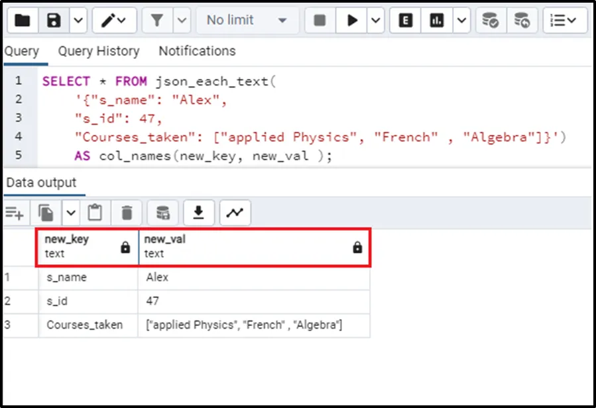596x408 pixels.
Task: Click the Add row icon
Action: point(15,213)
